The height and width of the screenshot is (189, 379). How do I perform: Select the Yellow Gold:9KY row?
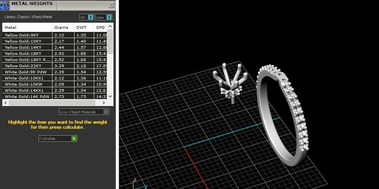click(55, 35)
